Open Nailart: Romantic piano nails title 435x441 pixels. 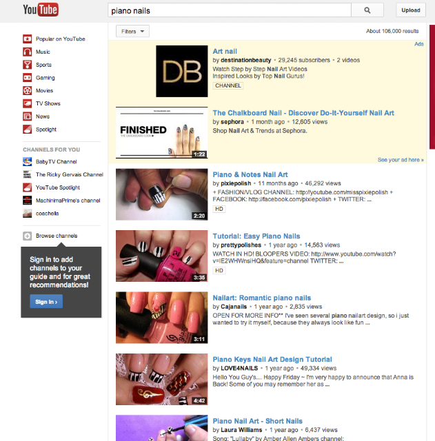(x=262, y=298)
